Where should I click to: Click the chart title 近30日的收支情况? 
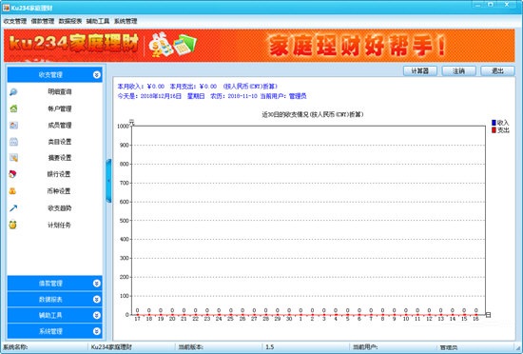pyautogui.click(x=313, y=114)
